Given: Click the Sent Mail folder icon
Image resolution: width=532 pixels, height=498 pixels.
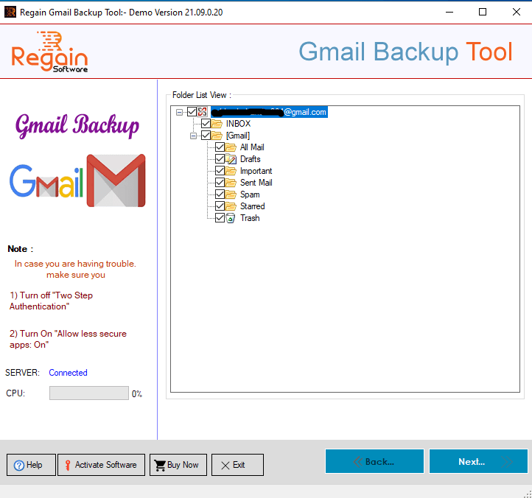Looking at the screenshot, I should [231, 183].
